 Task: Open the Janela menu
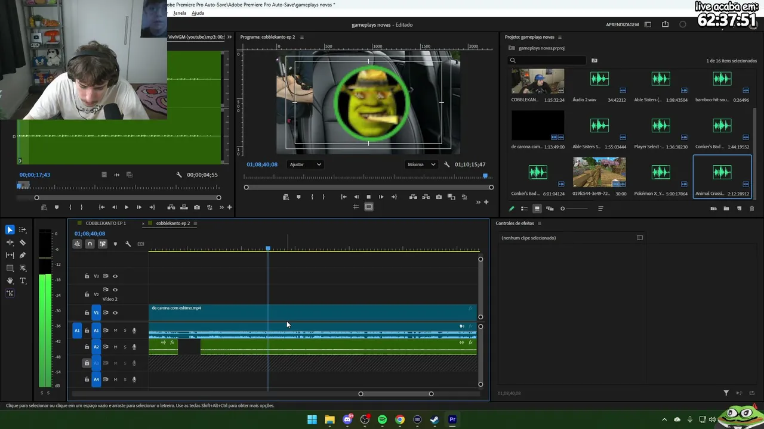pyautogui.click(x=180, y=13)
